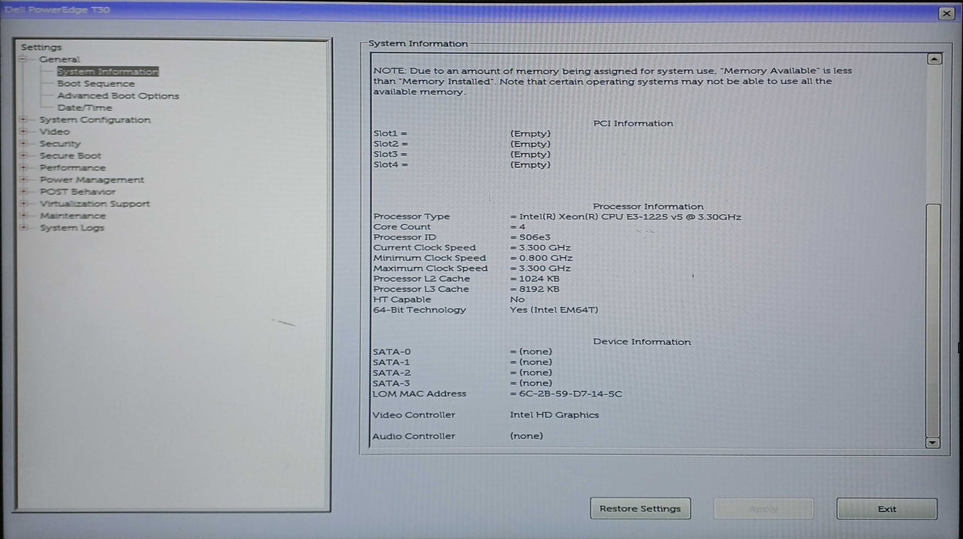Image resolution: width=963 pixels, height=539 pixels.
Task: Expand the Secure Boot section
Action: pos(25,156)
